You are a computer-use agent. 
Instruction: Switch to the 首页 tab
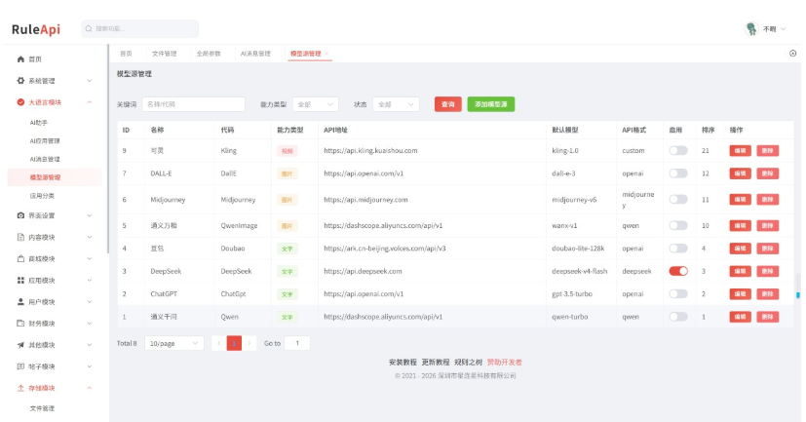(x=126, y=54)
